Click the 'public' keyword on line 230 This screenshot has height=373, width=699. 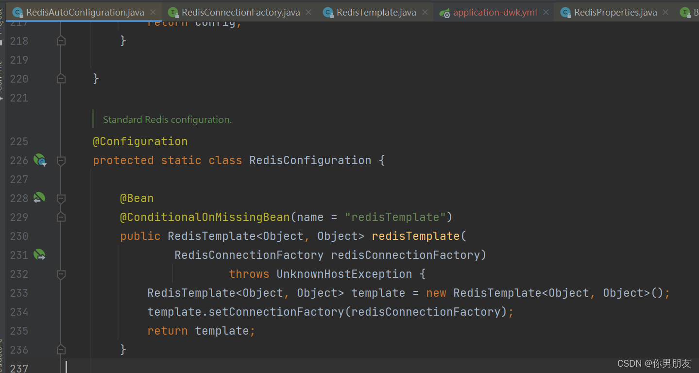click(140, 236)
